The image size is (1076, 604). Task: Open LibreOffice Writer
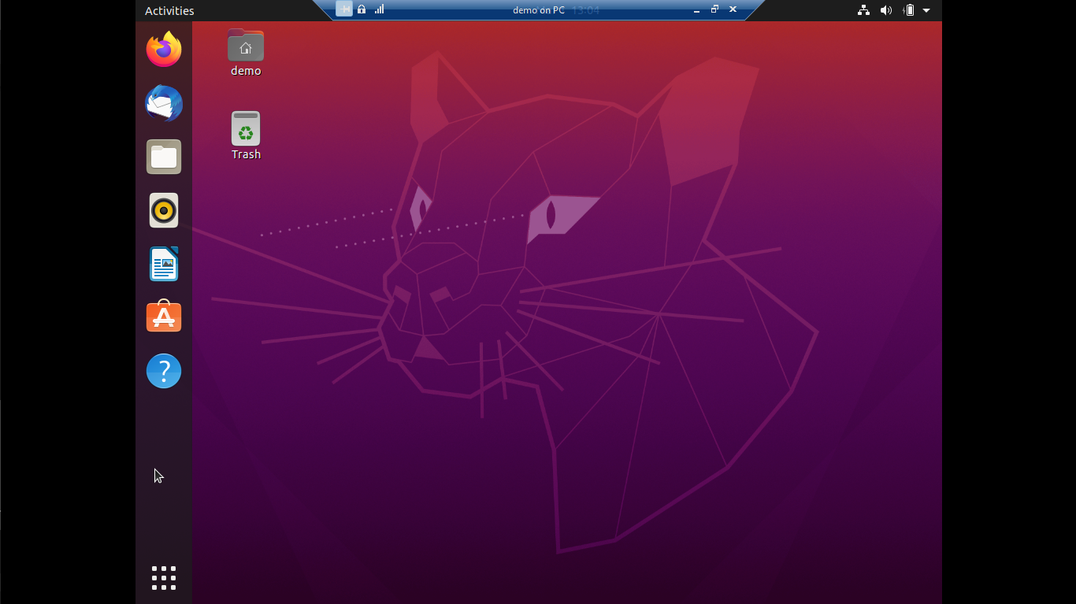[x=163, y=264]
